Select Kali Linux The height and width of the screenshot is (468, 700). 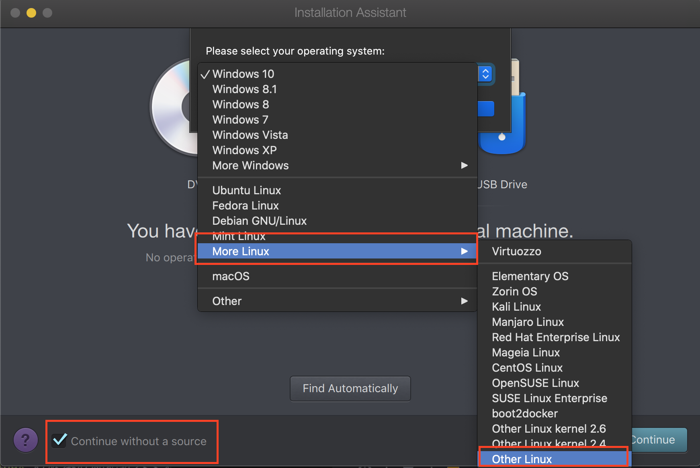tap(555, 307)
